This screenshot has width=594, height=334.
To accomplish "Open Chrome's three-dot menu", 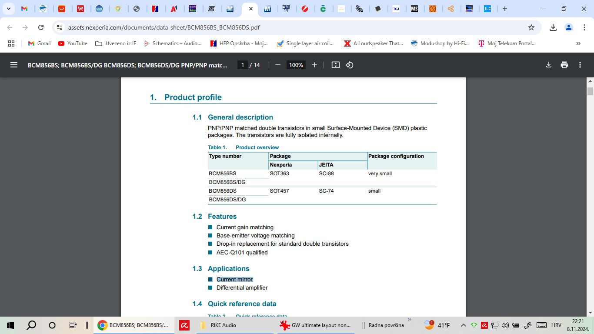I will tap(584, 27).
